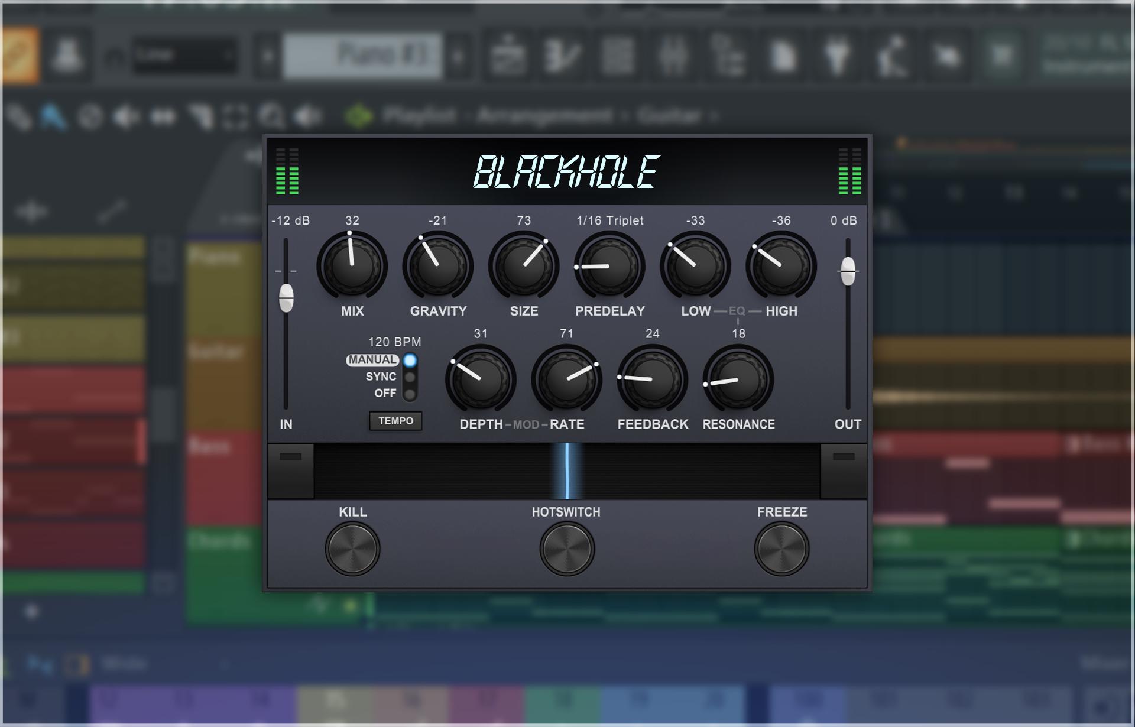The height and width of the screenshot is (727, 1135).
Task: Click the 120 BPM tempo value
Action: pos(395,342)
